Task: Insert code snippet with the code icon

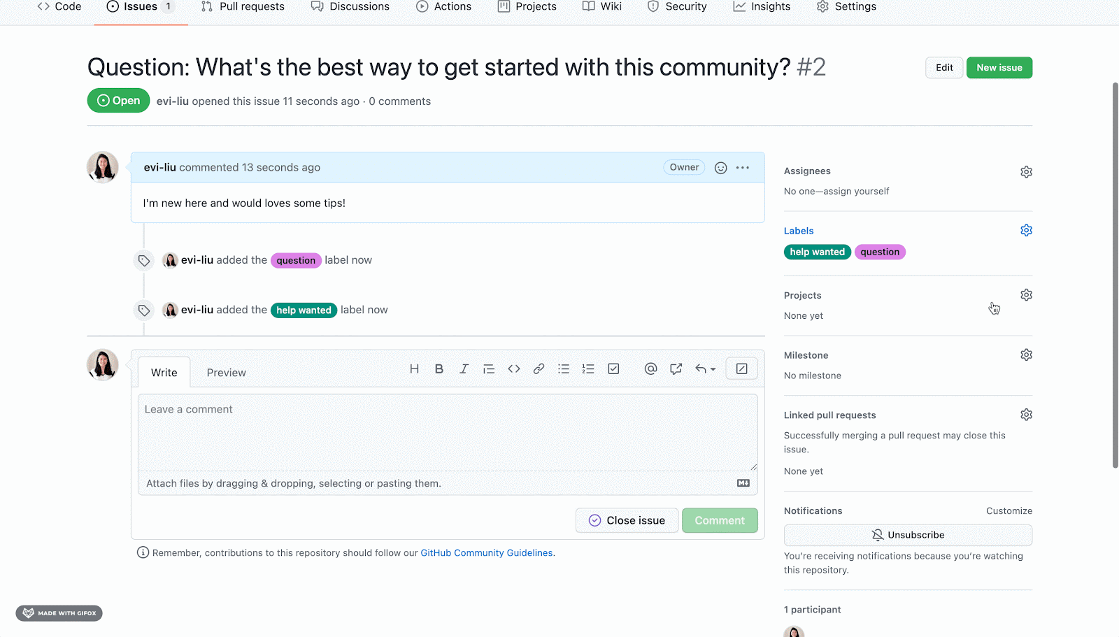Action: tap(514, 368)
